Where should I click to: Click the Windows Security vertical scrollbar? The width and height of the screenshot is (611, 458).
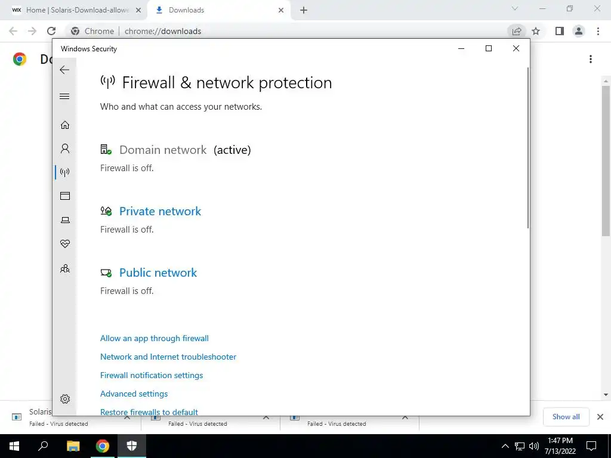click(528, 149)
